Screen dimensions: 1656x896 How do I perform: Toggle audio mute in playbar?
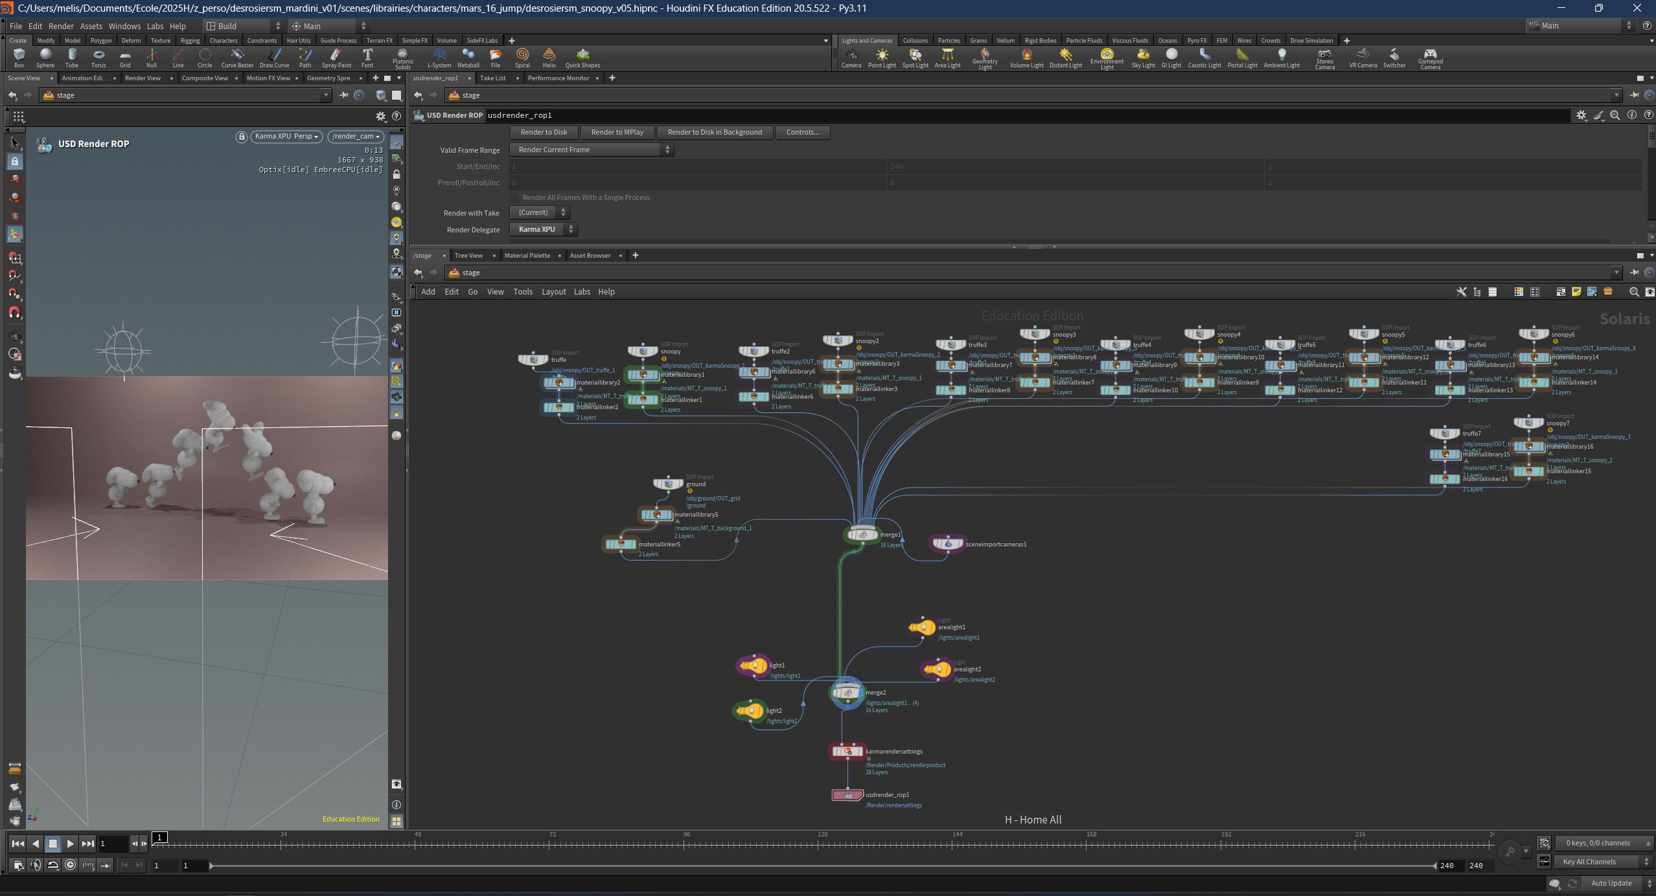(36, 865)
